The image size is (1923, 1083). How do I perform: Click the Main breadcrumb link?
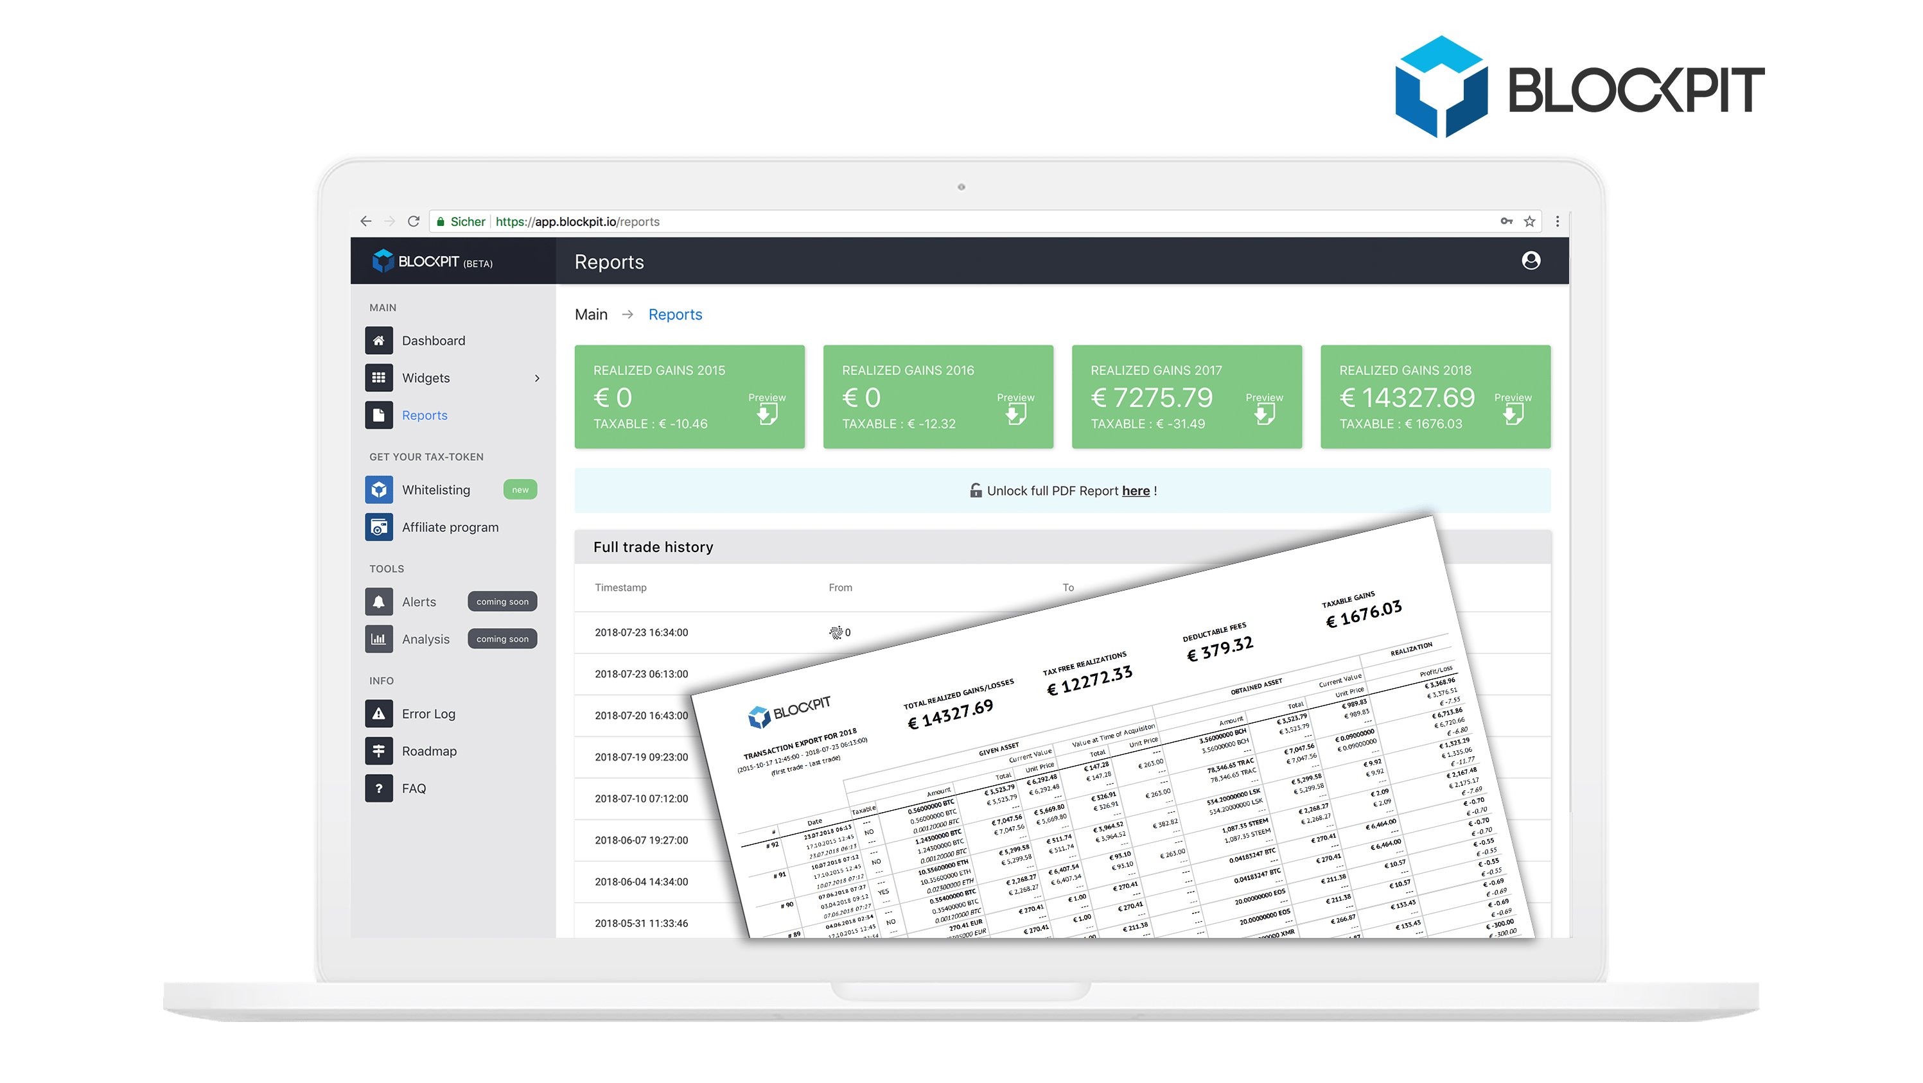(x=592, y=314)
